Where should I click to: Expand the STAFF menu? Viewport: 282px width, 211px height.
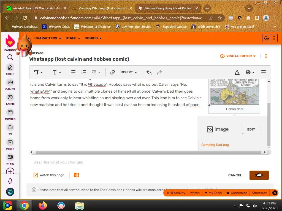pyautogui.click(x=73, y=38)
